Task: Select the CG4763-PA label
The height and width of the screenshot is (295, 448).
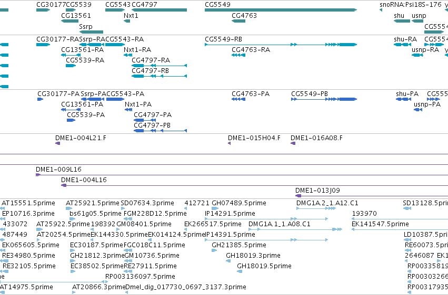Action: (251, 94)
